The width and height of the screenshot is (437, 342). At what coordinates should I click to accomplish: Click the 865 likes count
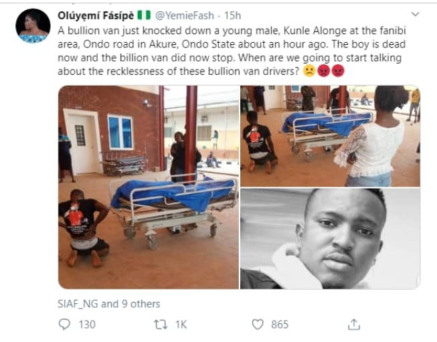[x=280, y=325]
